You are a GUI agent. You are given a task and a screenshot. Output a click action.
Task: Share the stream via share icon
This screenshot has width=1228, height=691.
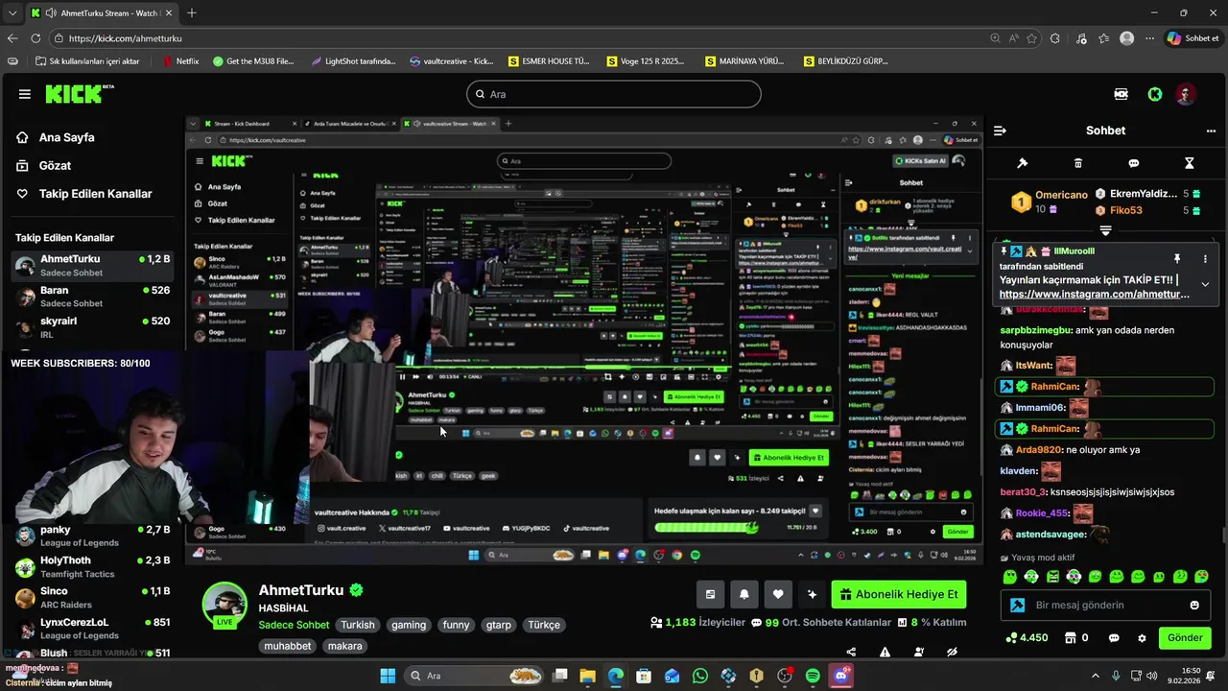[x=851, y=652]
